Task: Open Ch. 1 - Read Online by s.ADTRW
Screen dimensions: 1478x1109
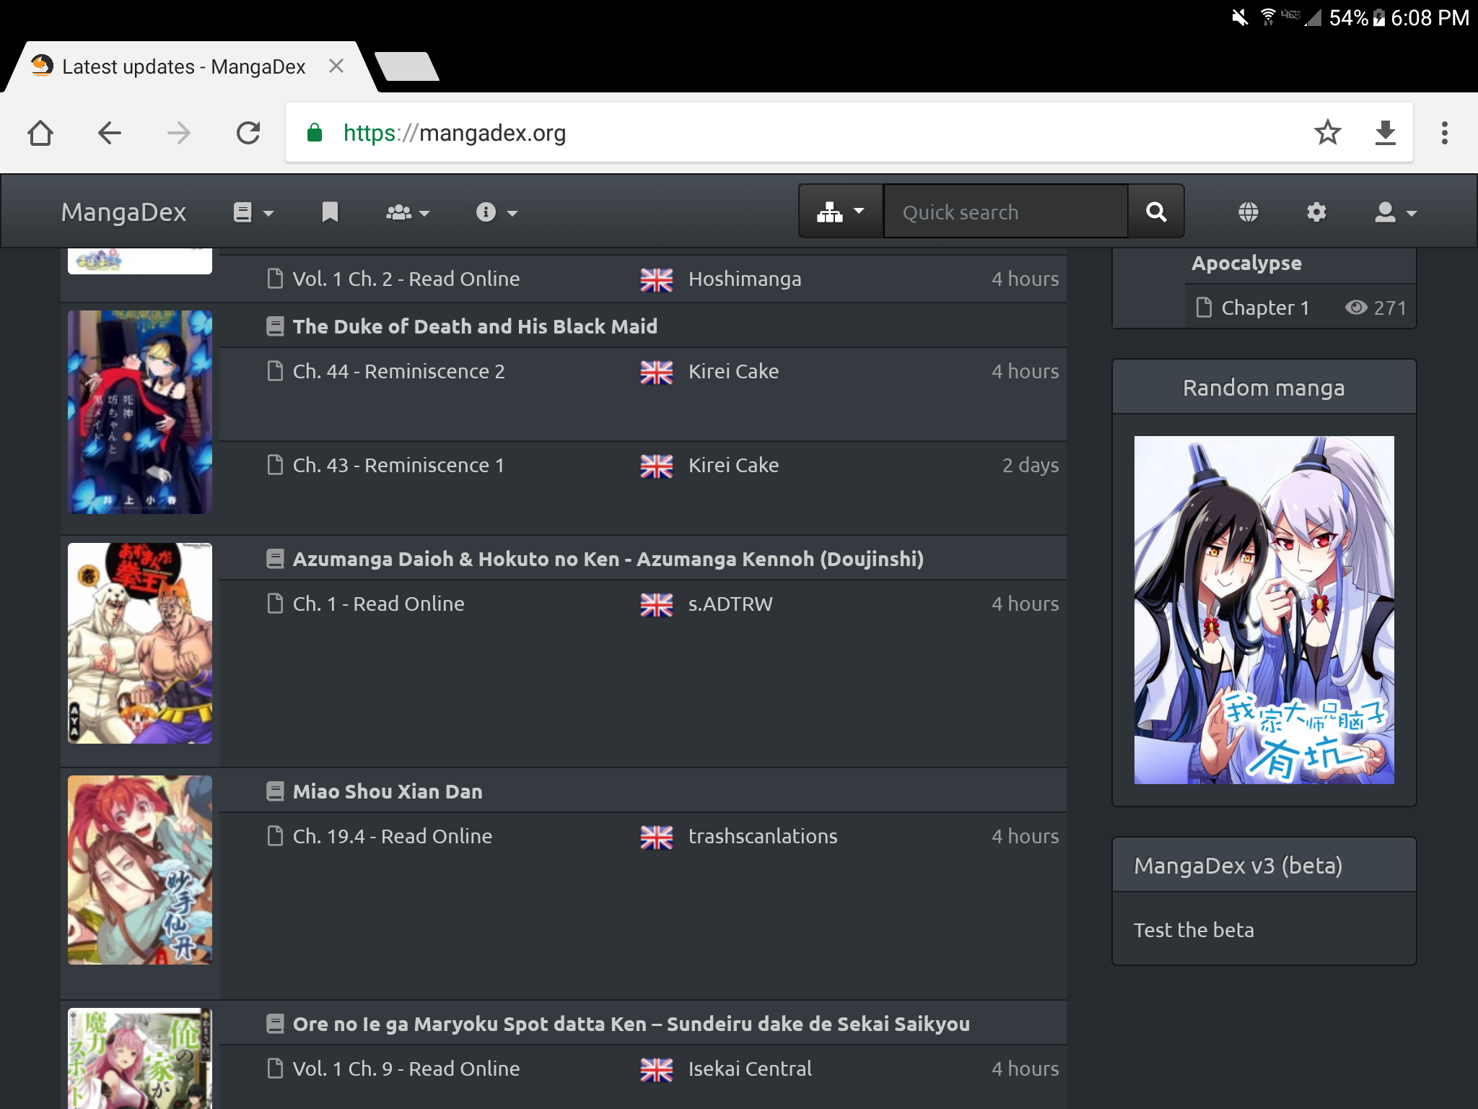Action: [x=378, y=604]
